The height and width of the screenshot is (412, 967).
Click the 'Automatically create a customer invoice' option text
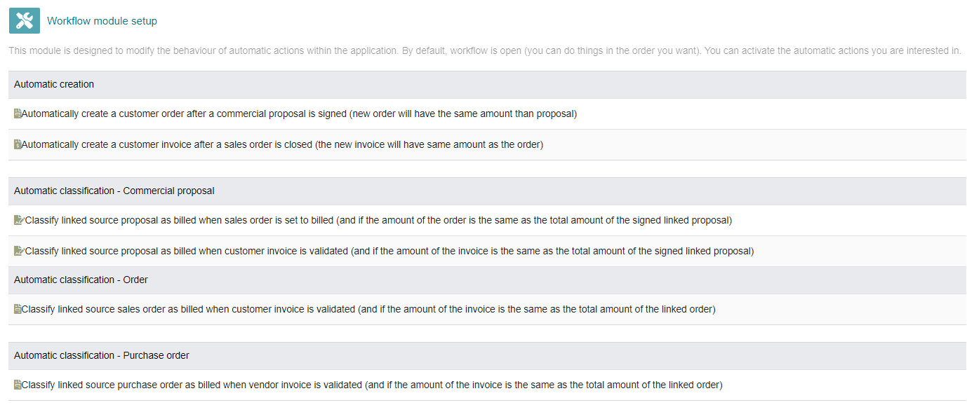(x=282, y=144)
